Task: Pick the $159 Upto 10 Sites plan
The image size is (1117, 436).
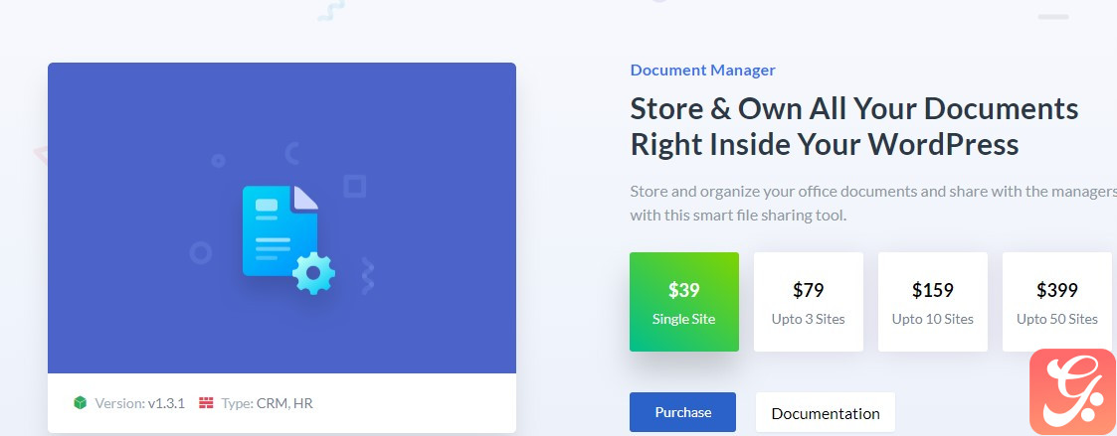Action: click(x=932, y=302)
